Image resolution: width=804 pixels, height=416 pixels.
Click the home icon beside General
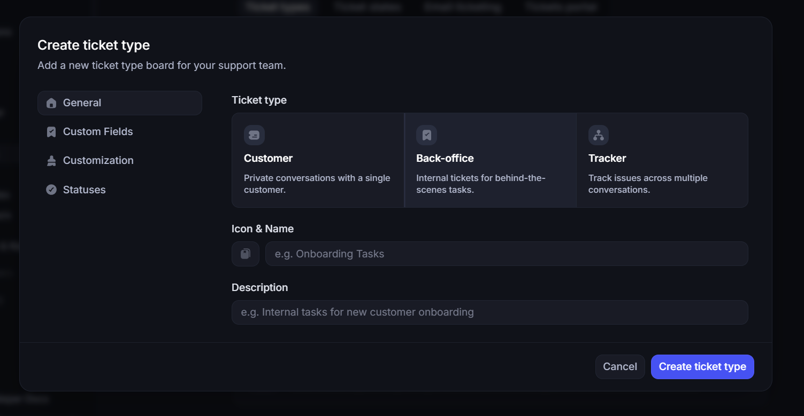pos(51,103)
